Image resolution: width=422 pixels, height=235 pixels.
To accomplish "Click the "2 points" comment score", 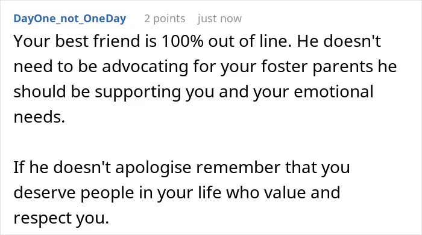I will tap(165, 19).
